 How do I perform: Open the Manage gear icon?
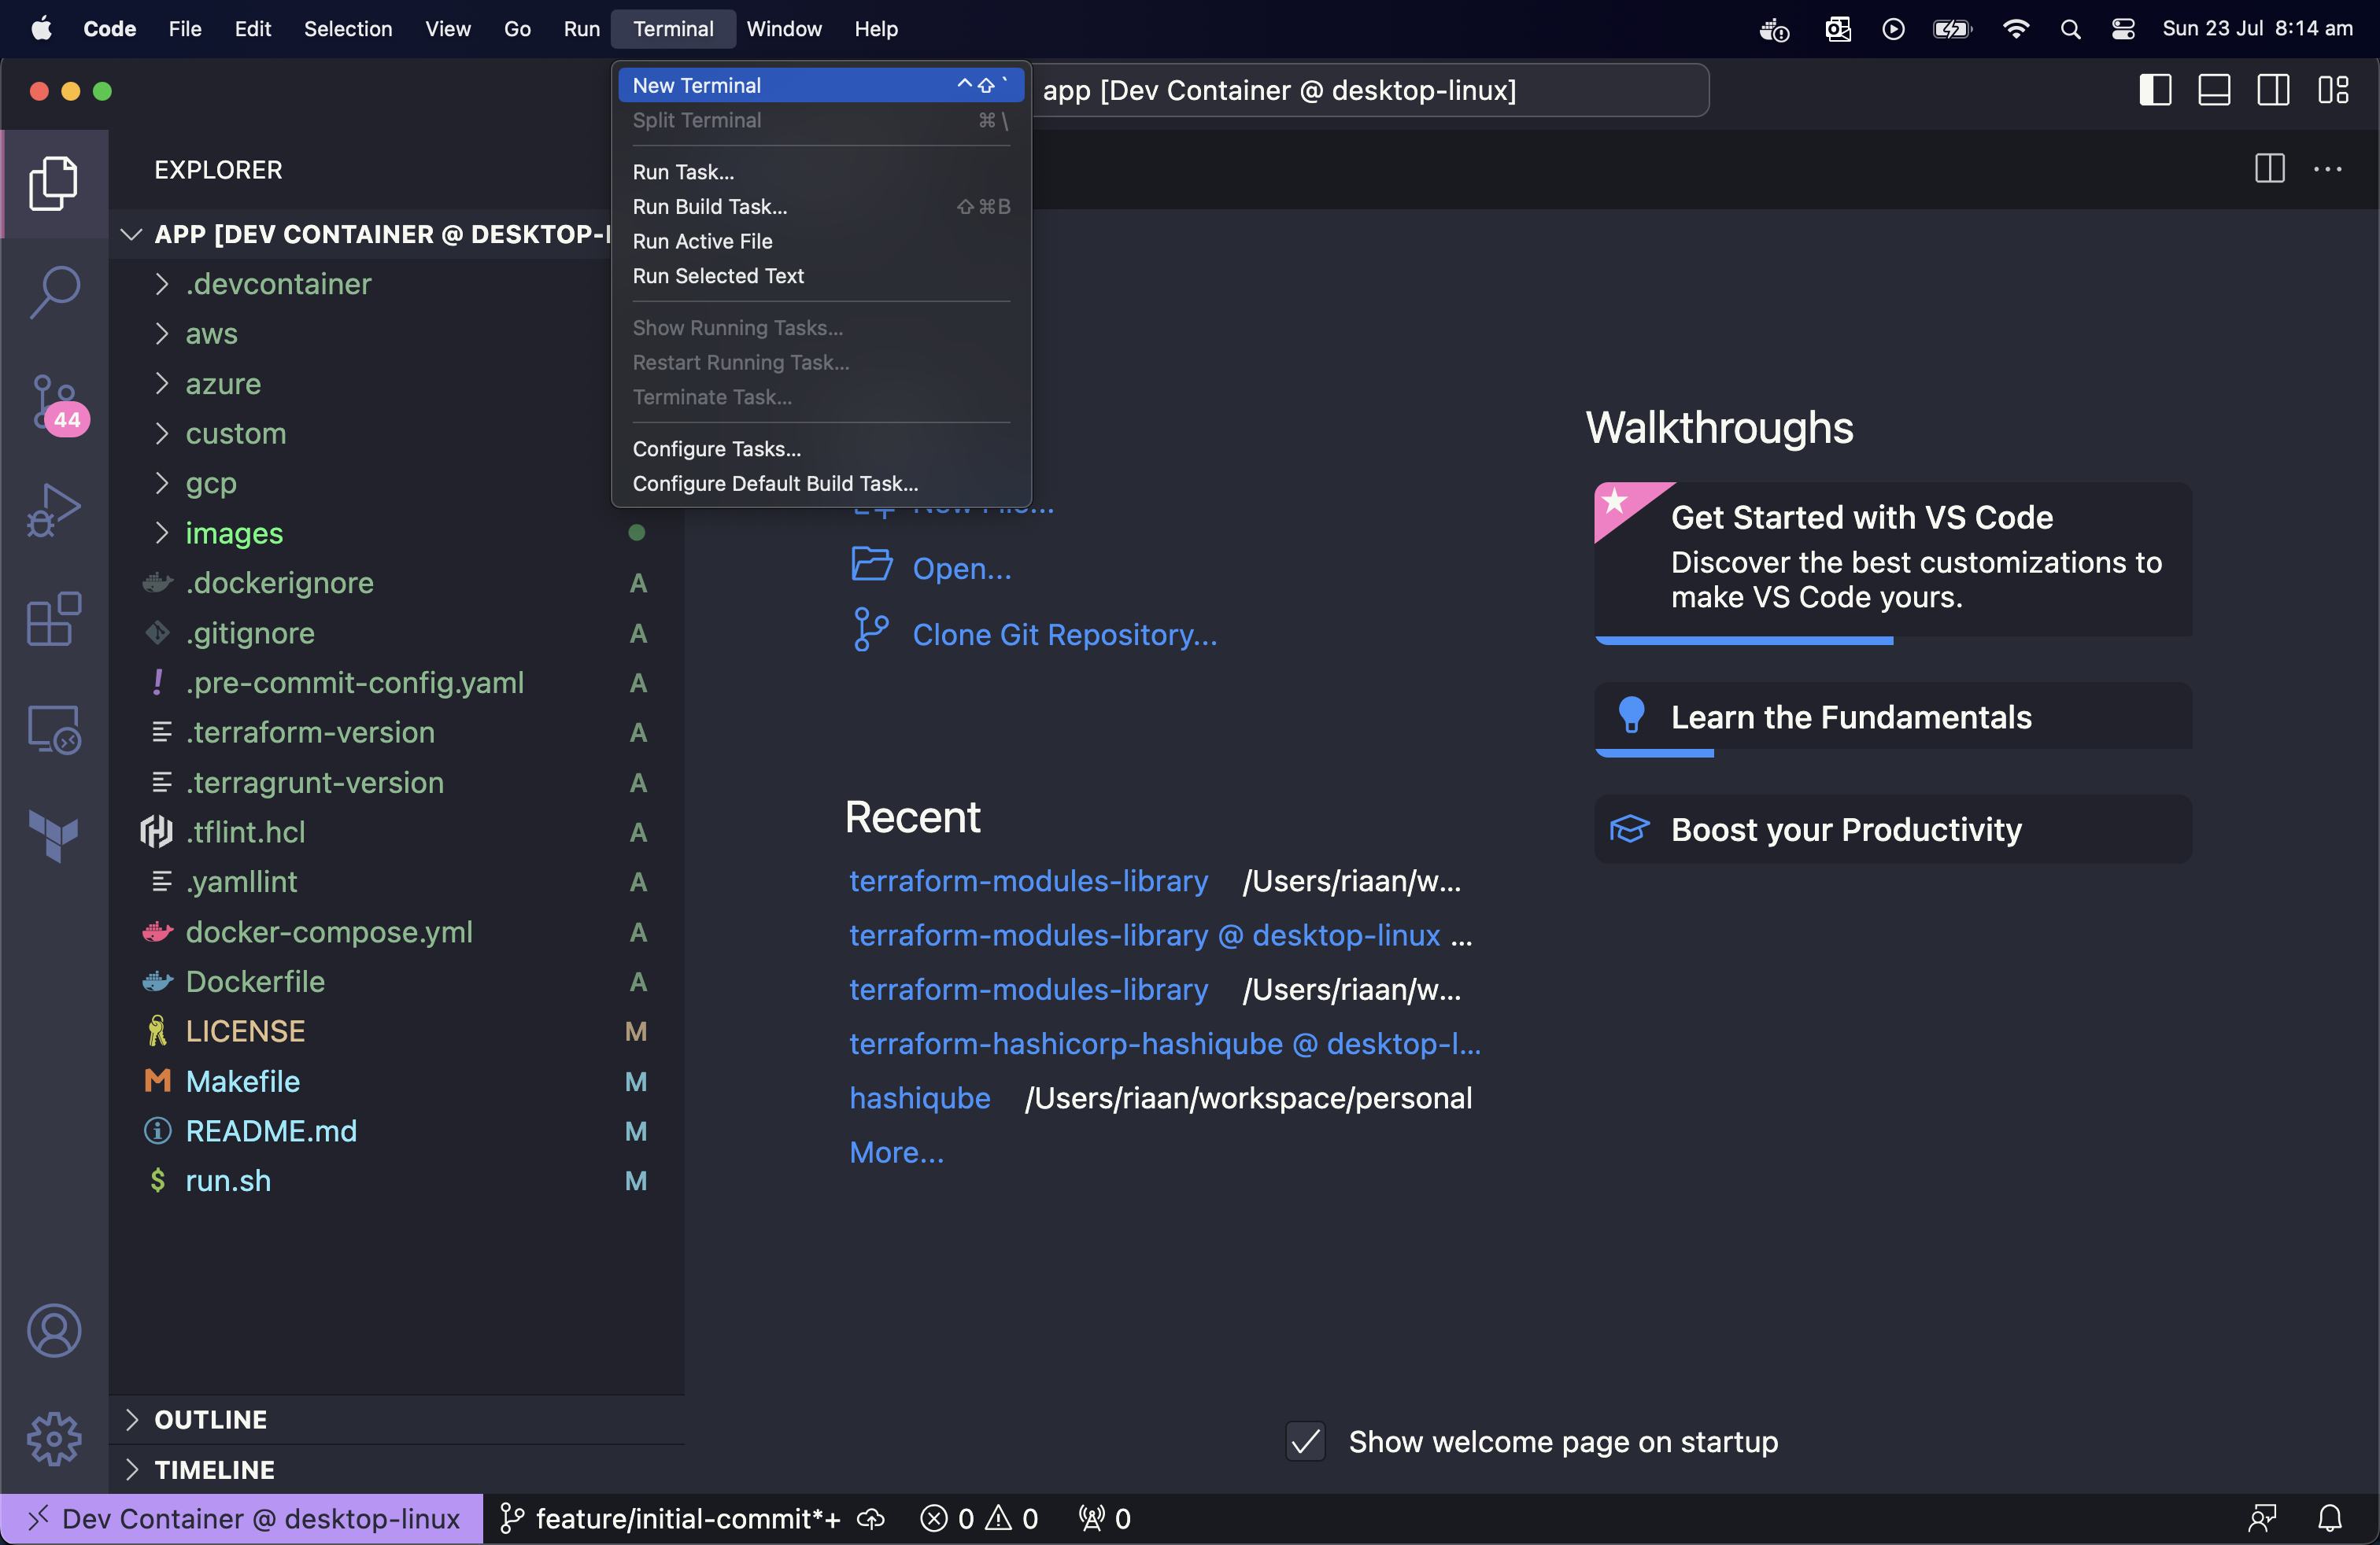pos(54,1438)
